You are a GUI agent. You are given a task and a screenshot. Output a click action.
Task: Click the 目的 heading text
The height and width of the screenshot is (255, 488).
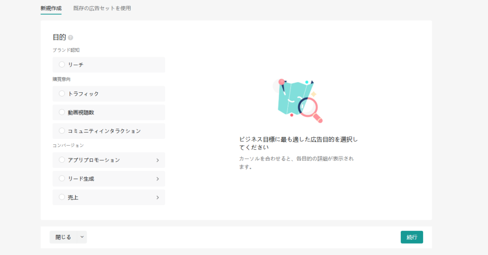(x=59, y=37)
